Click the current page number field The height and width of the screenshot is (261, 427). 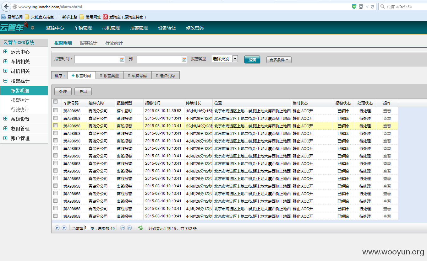[x=87, y=228]
